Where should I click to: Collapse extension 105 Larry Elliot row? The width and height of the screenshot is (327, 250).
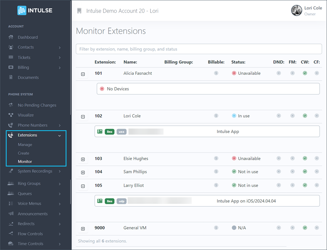(83, 186)
